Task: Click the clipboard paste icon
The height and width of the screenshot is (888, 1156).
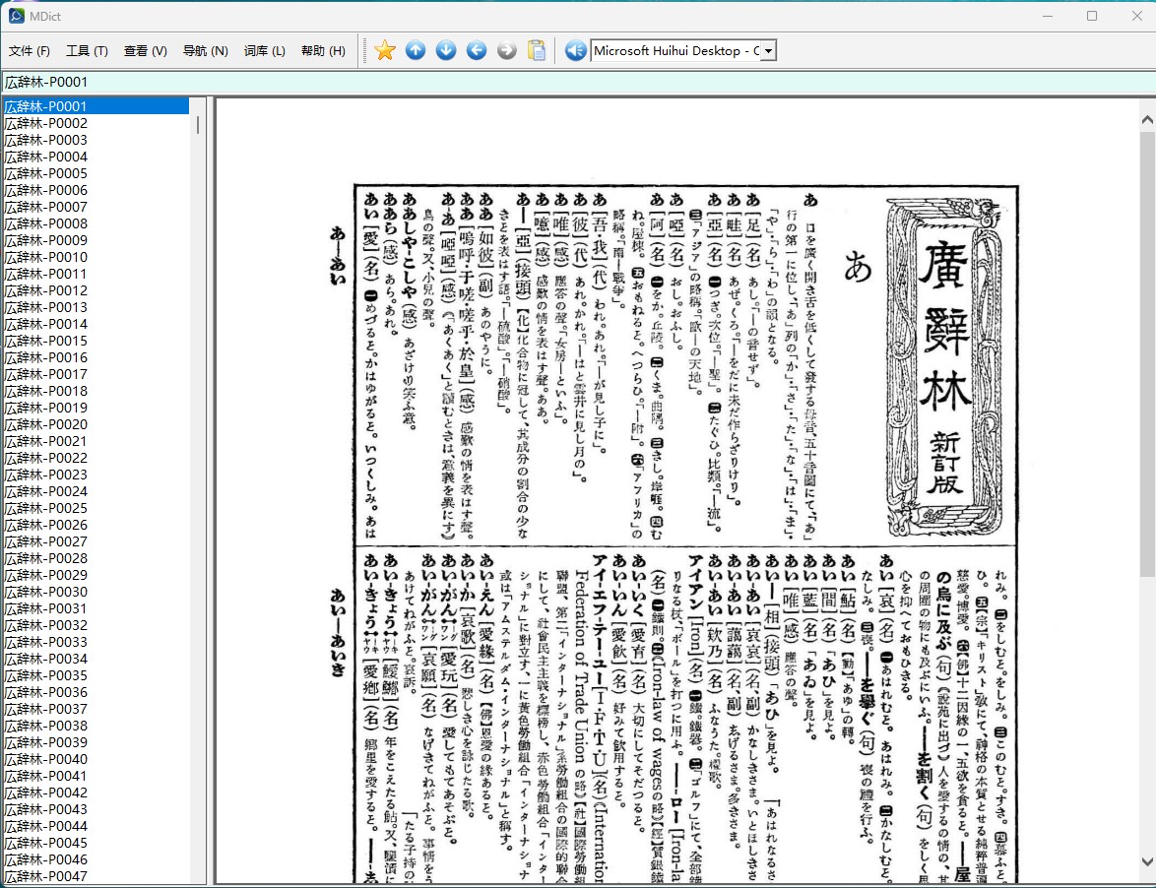Action: pyautogui.click(x=537, y=50)
